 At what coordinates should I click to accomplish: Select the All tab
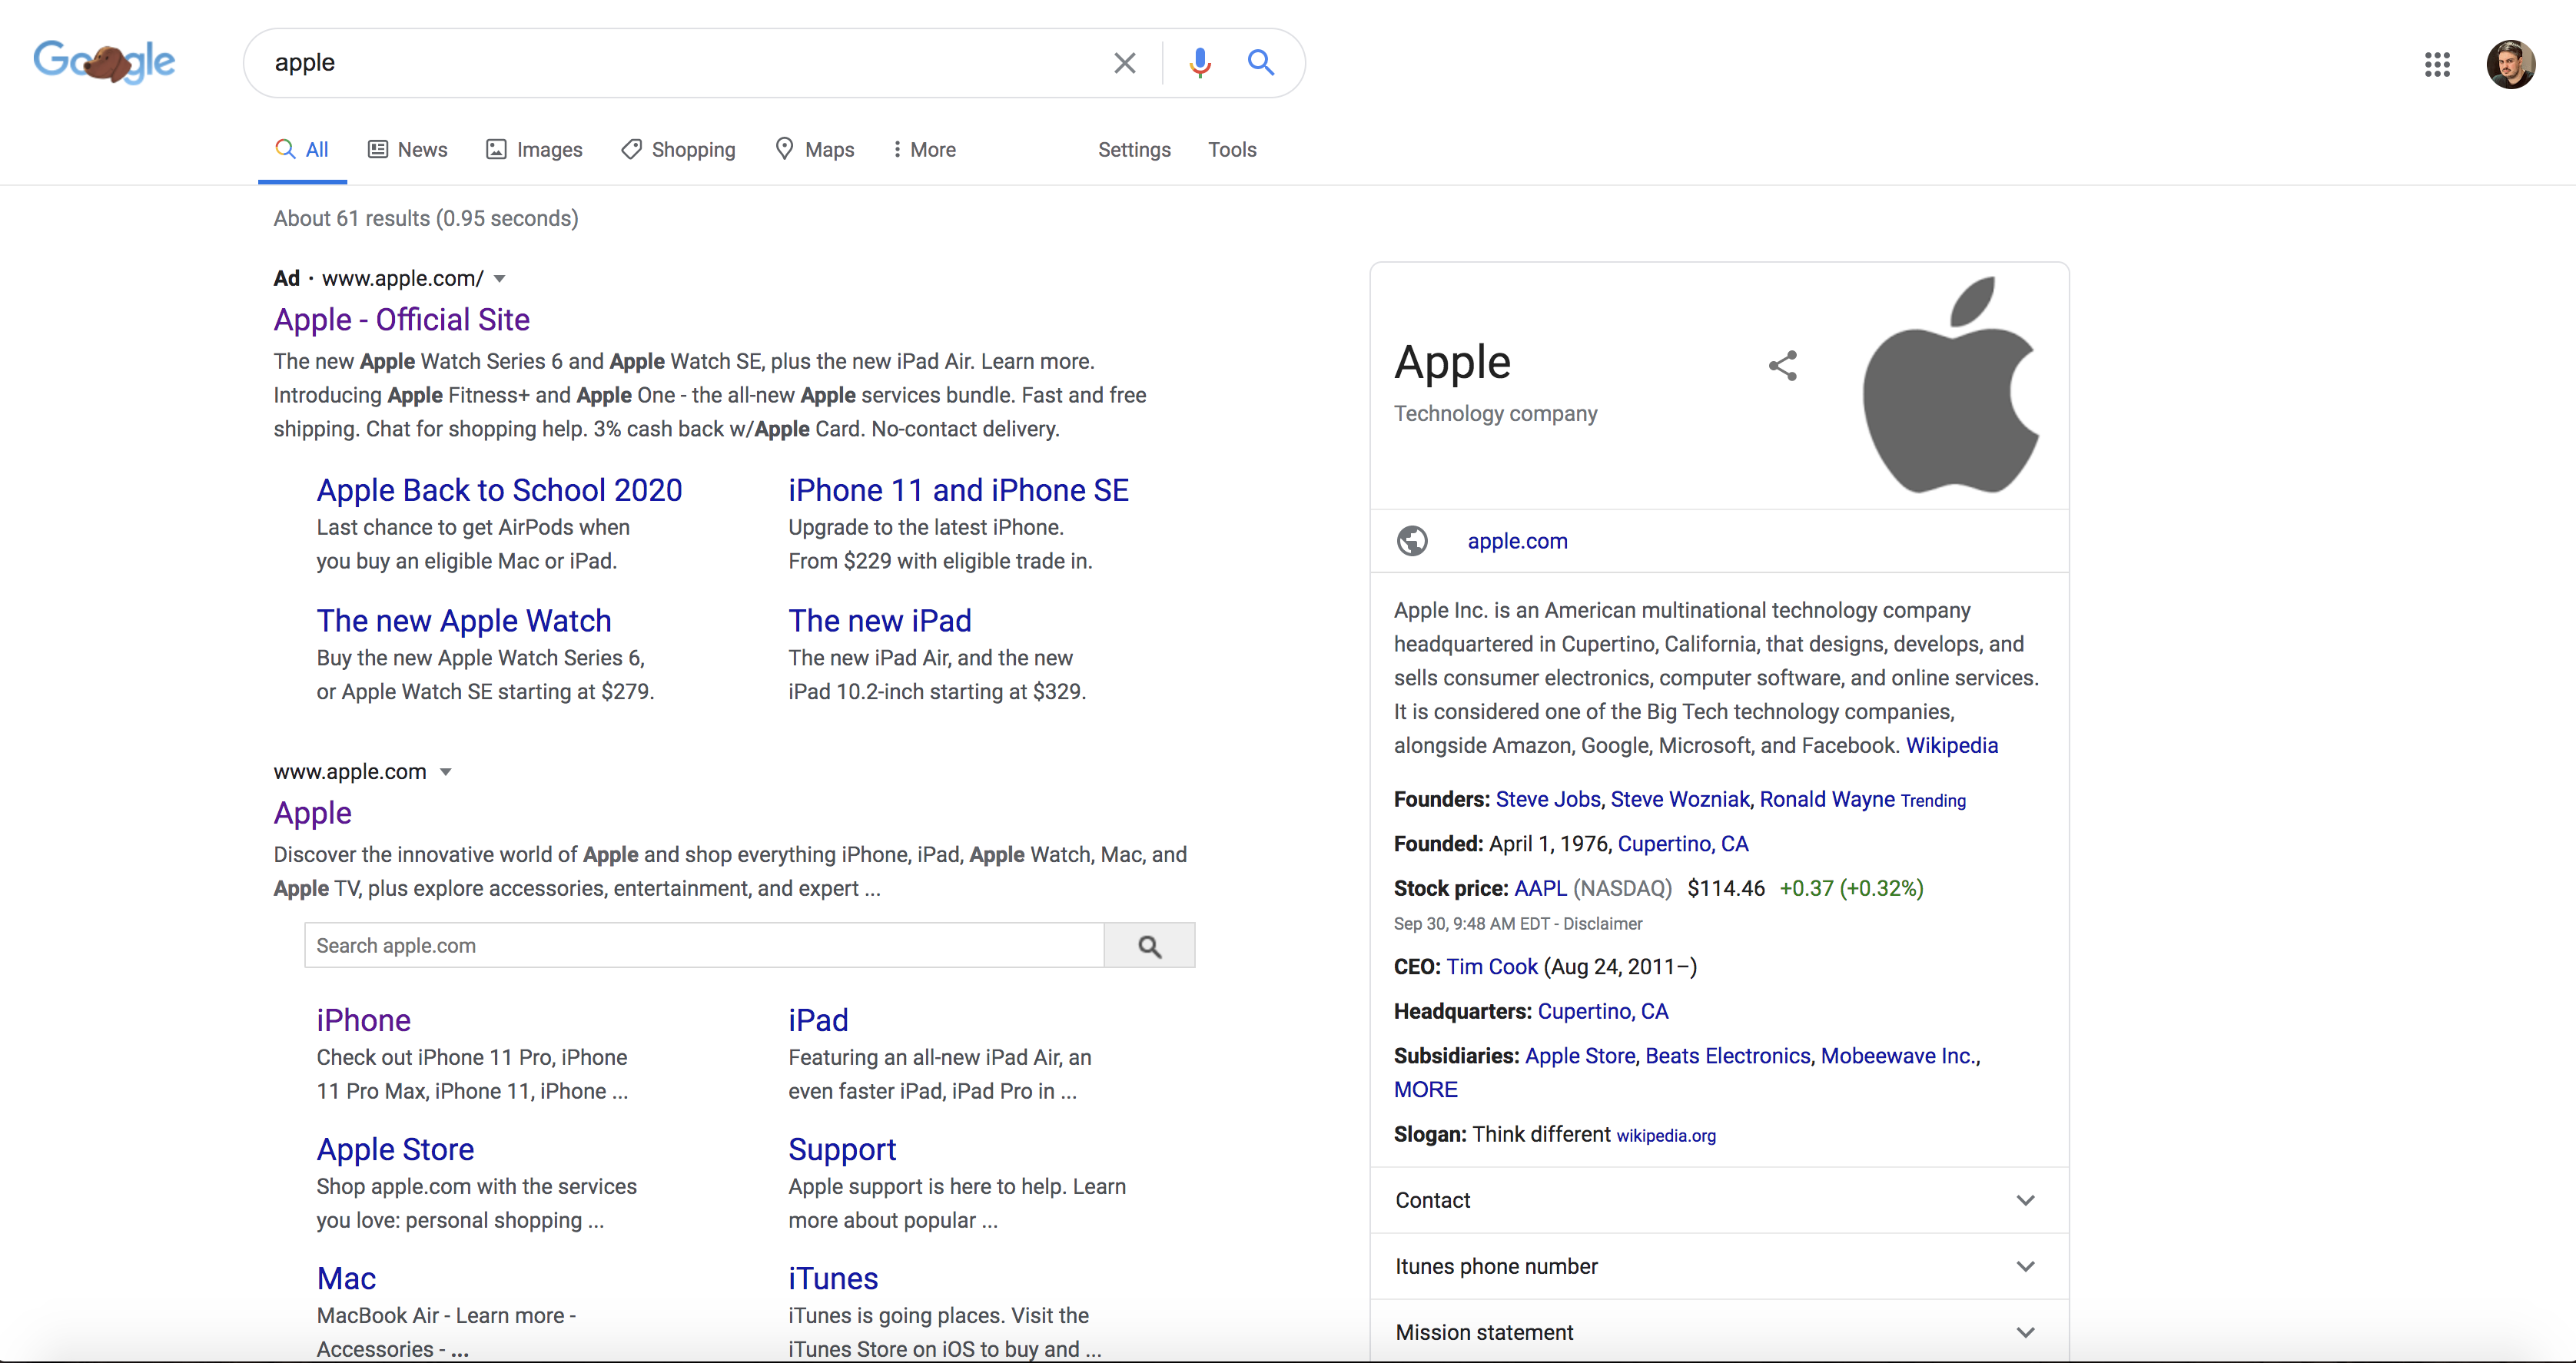[302, 150]
